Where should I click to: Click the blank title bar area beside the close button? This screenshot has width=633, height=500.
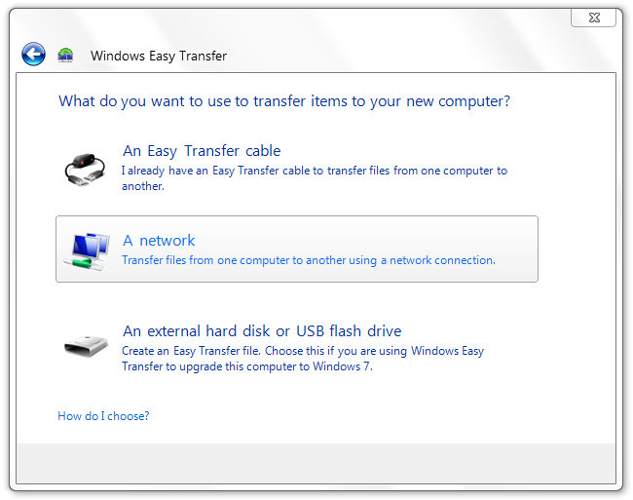pos(390,18)
